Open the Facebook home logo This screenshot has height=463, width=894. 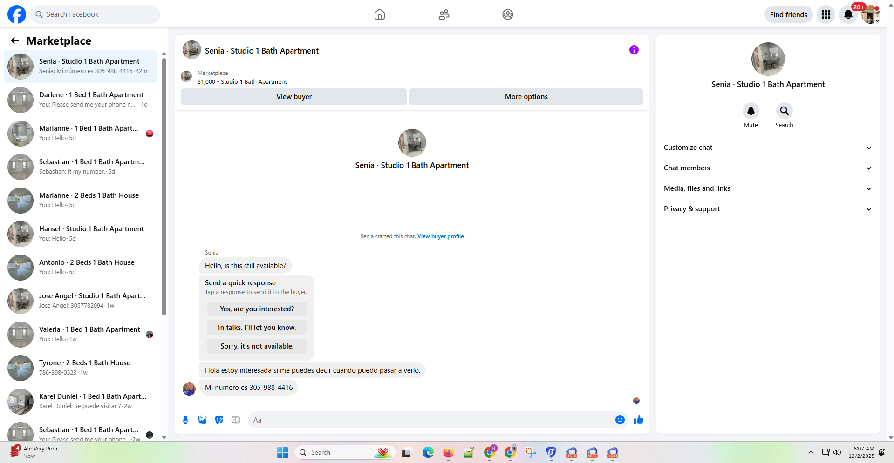pyautogui.click(x=17, y=14)
